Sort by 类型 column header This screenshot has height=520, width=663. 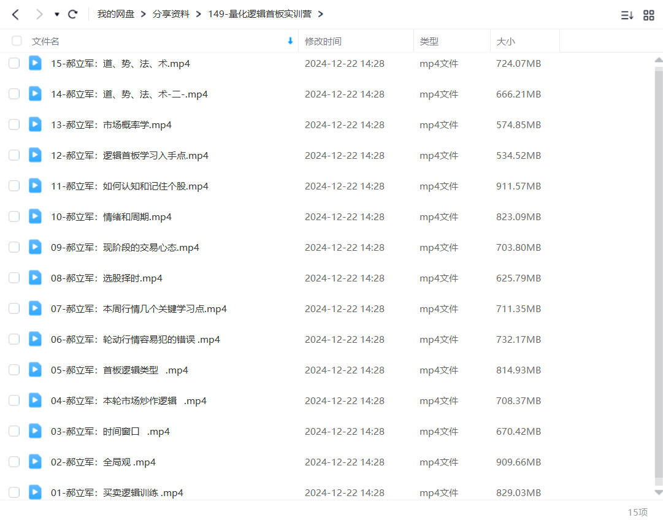click(429, 42)
